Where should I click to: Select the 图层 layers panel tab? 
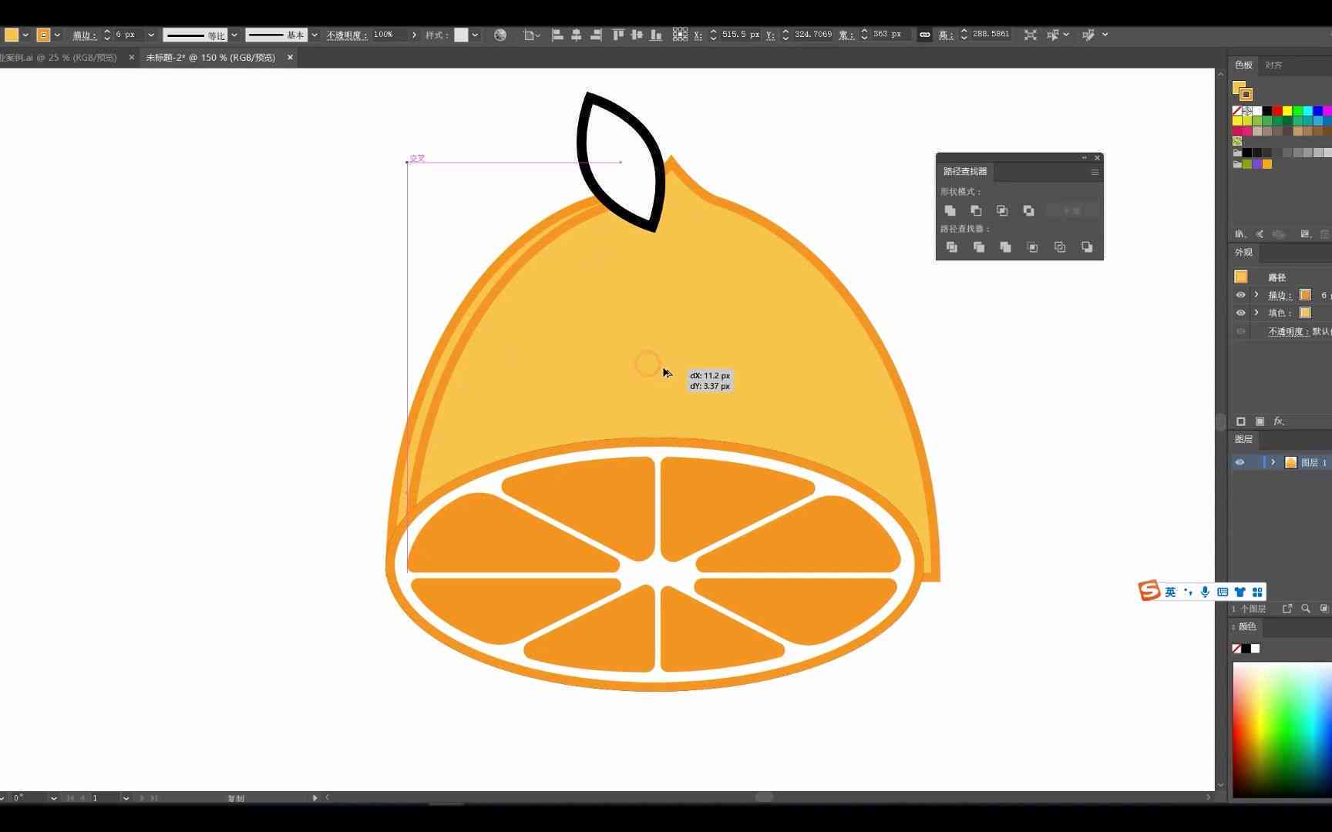pyautogui.click(x=1243, y=439)
